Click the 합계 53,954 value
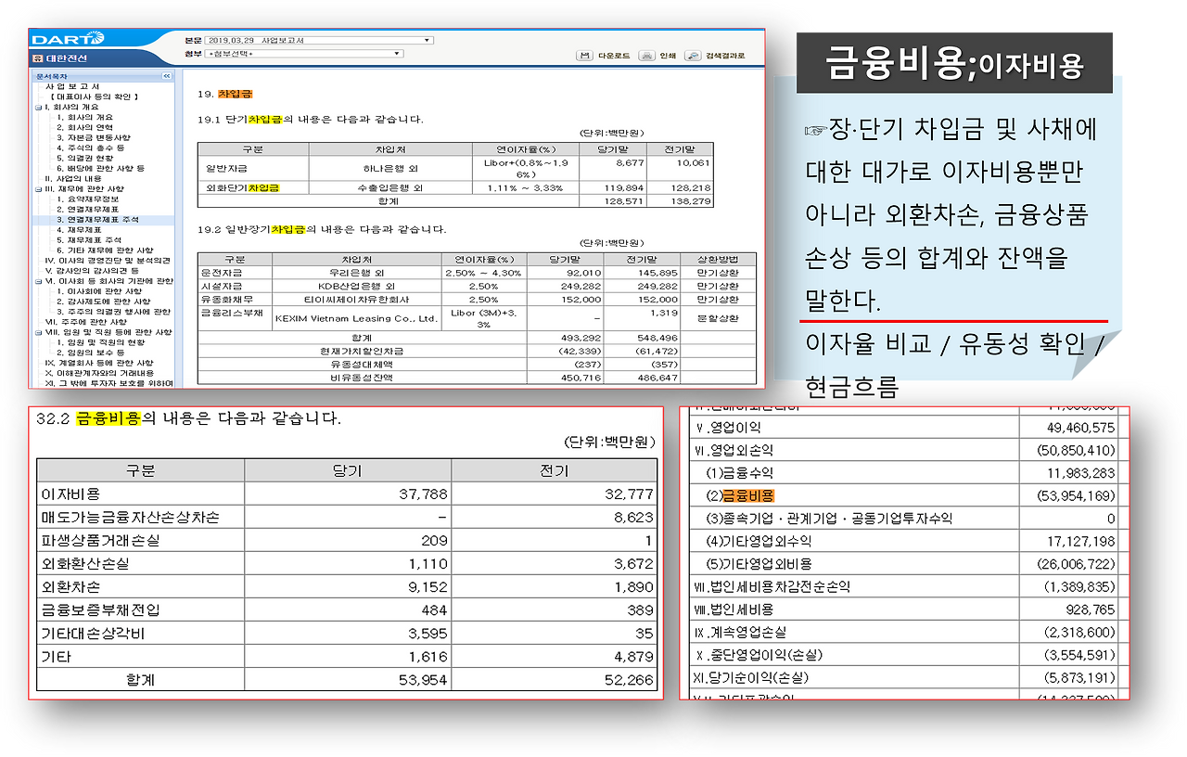This screenshot has height=757, width=1187. (x=424, y=680)
